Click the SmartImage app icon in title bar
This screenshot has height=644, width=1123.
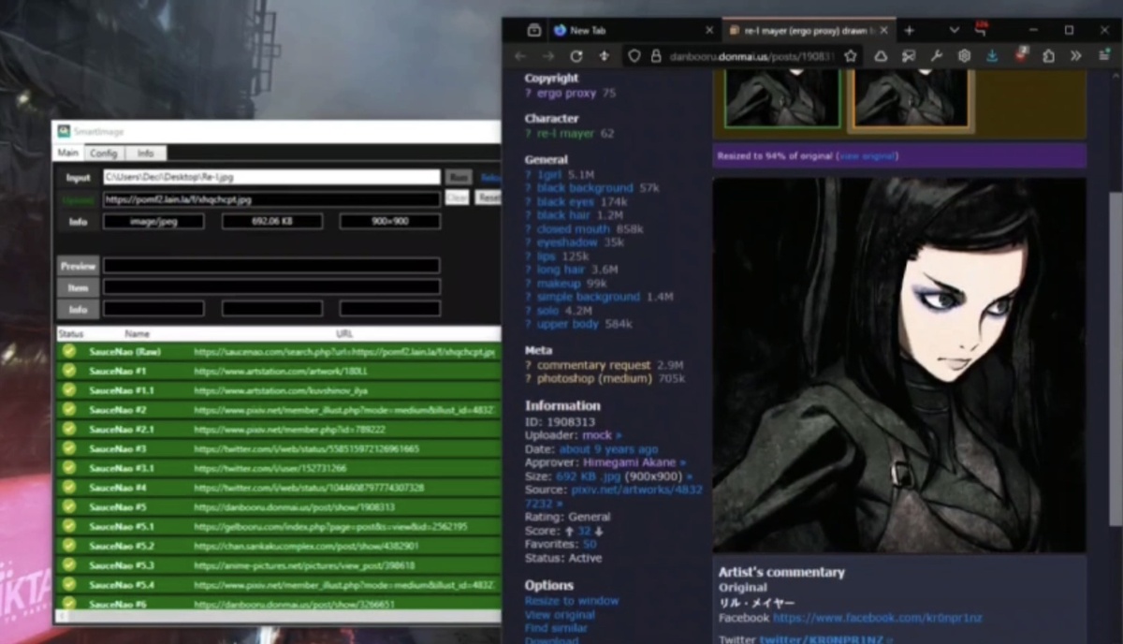point(64,132)
